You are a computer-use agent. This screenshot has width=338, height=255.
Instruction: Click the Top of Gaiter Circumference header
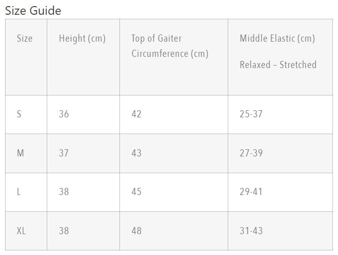[170, 46]
